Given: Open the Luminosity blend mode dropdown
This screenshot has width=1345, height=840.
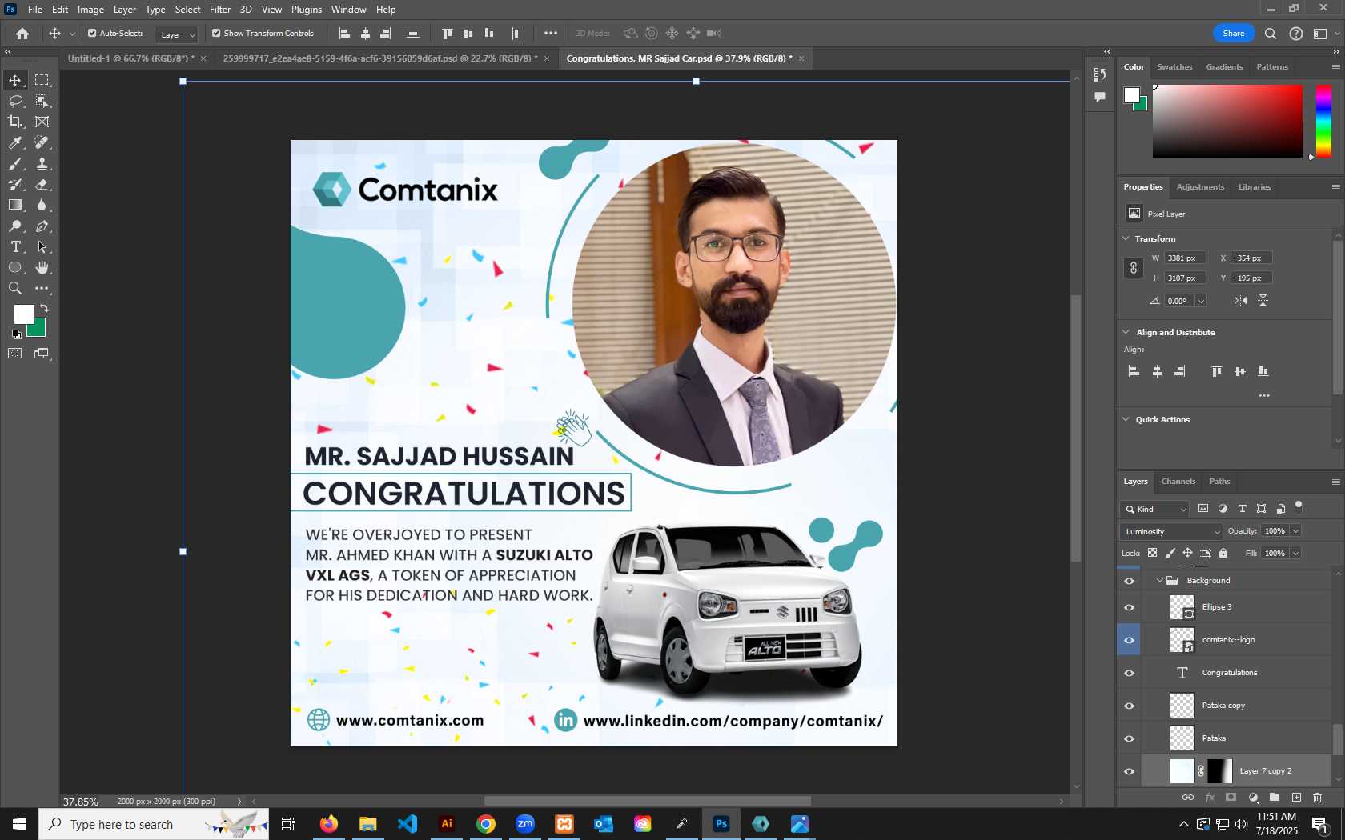Looking at the screenshot, I should point(1170,531).
